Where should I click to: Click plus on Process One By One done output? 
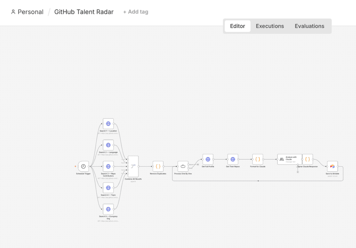click(x=198, y=165)
